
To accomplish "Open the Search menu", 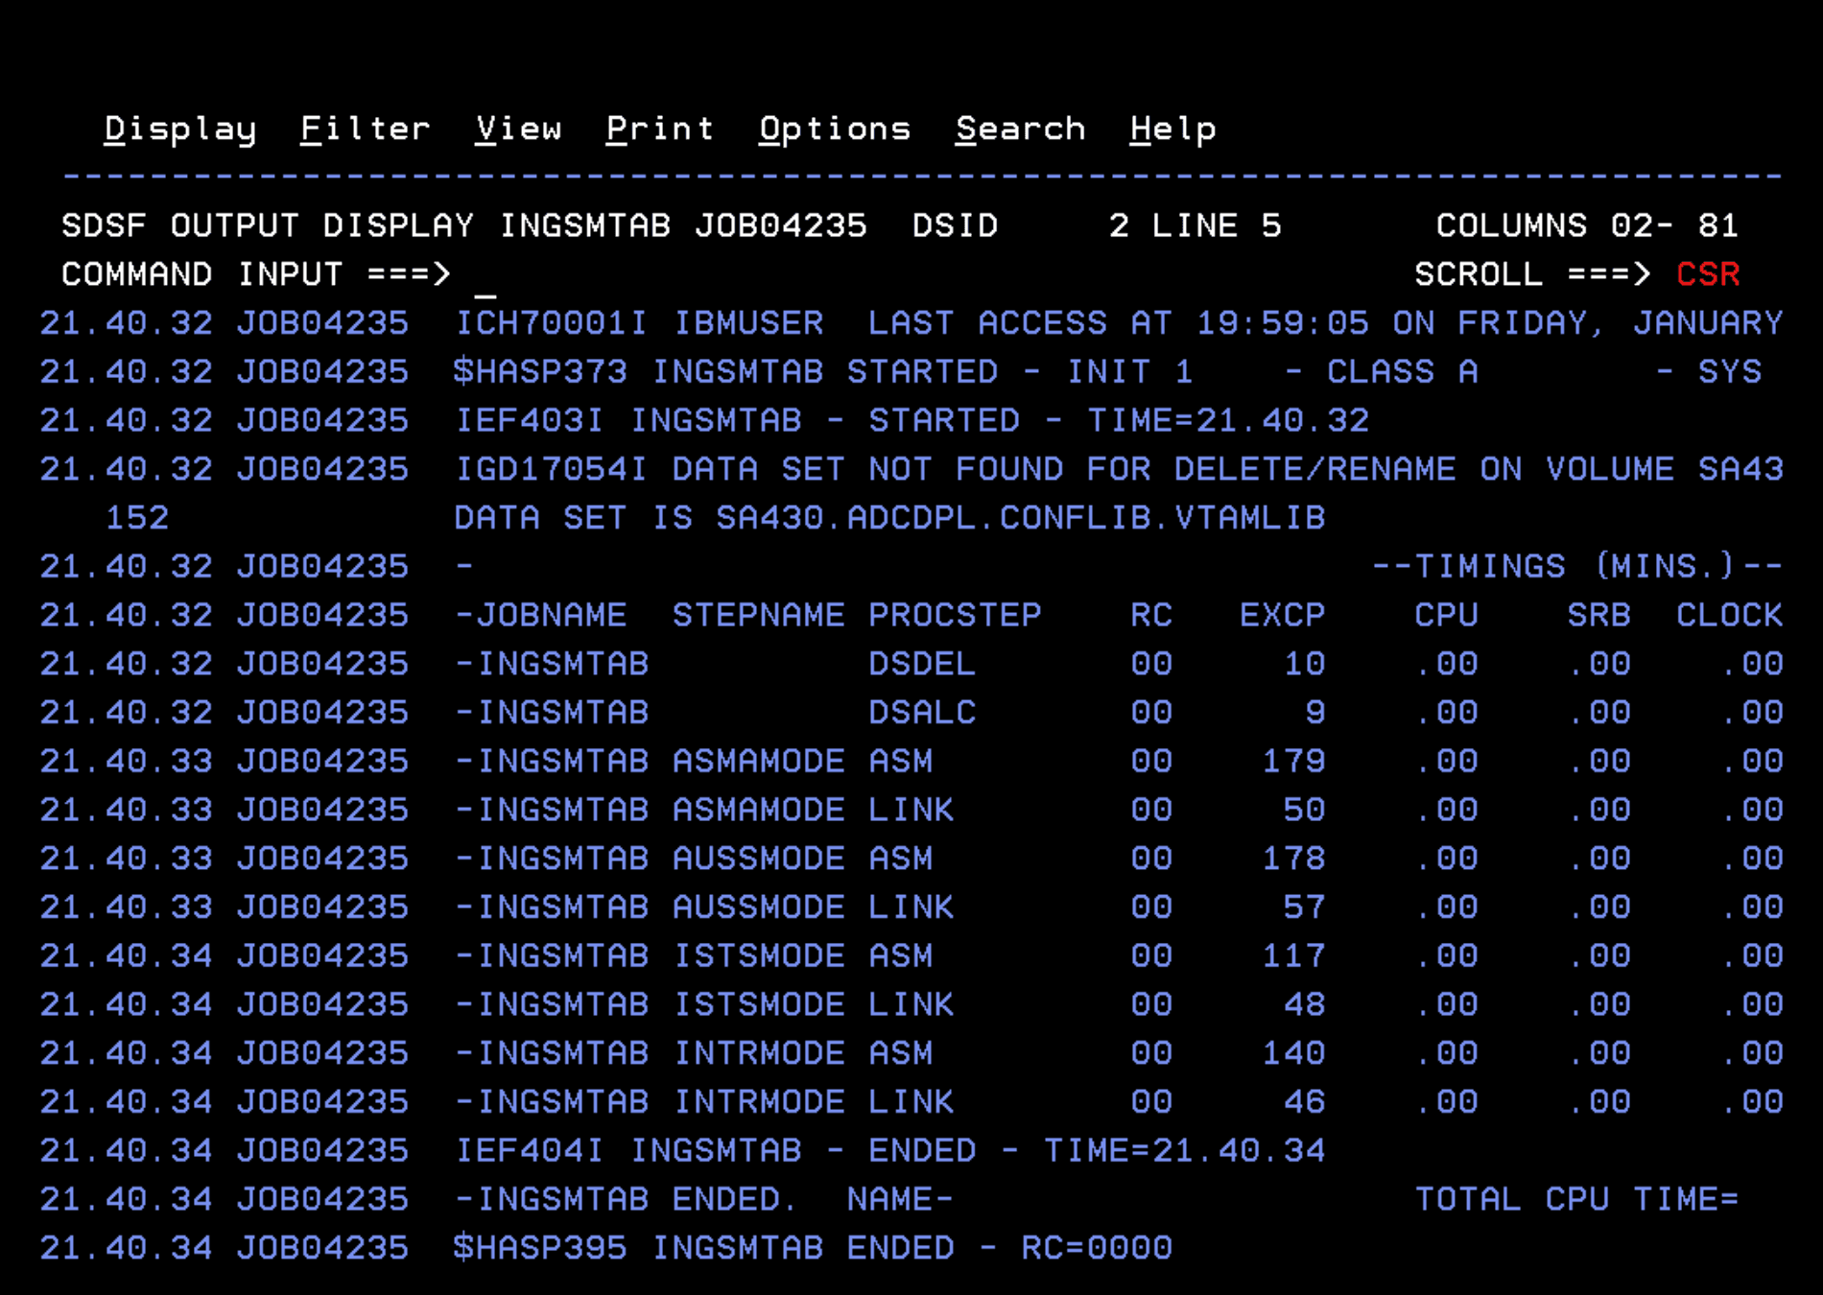I will 1020,129.
